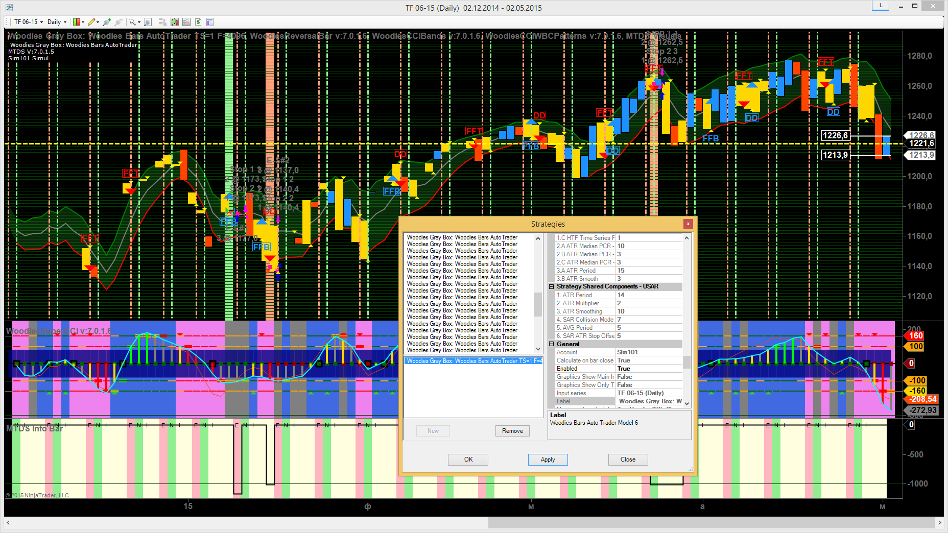Edit the ATR Multiplier value field

tap(649, 303)
